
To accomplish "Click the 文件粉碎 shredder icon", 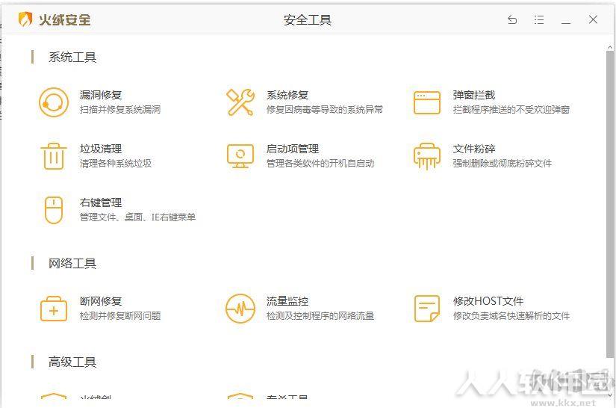I will point(426,156).
